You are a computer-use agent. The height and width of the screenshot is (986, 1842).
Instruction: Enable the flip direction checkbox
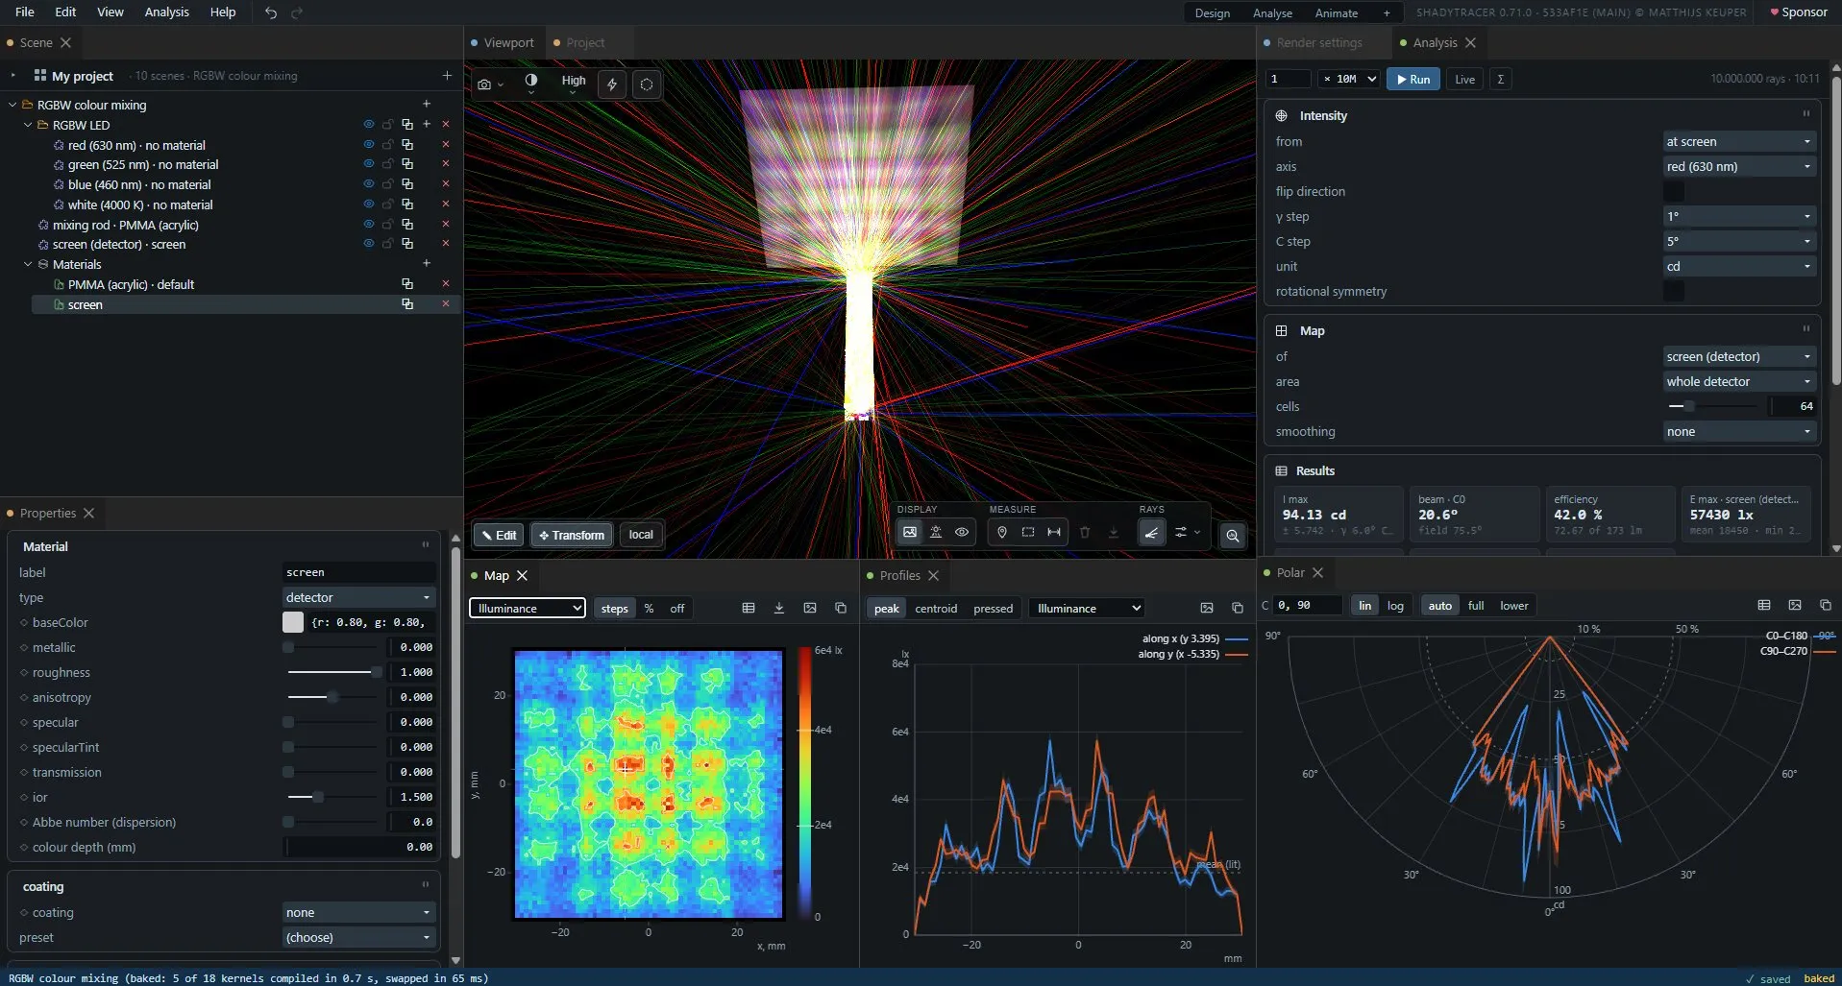1674,191
